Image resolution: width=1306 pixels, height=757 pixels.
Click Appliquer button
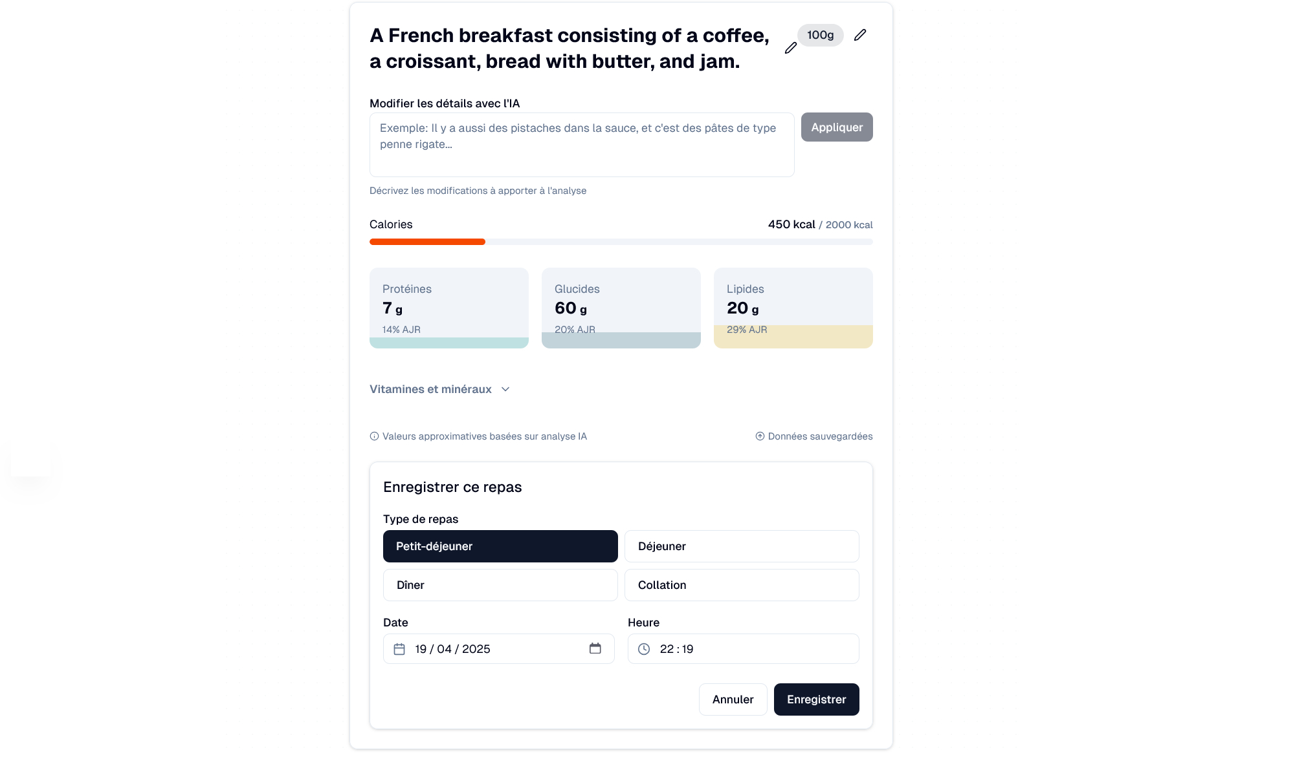pyautogui.click(x=837, y=127)
